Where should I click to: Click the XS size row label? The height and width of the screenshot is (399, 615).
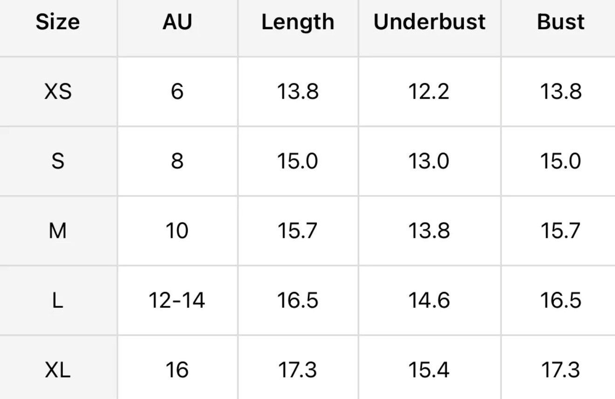click(x=58, y=91)
